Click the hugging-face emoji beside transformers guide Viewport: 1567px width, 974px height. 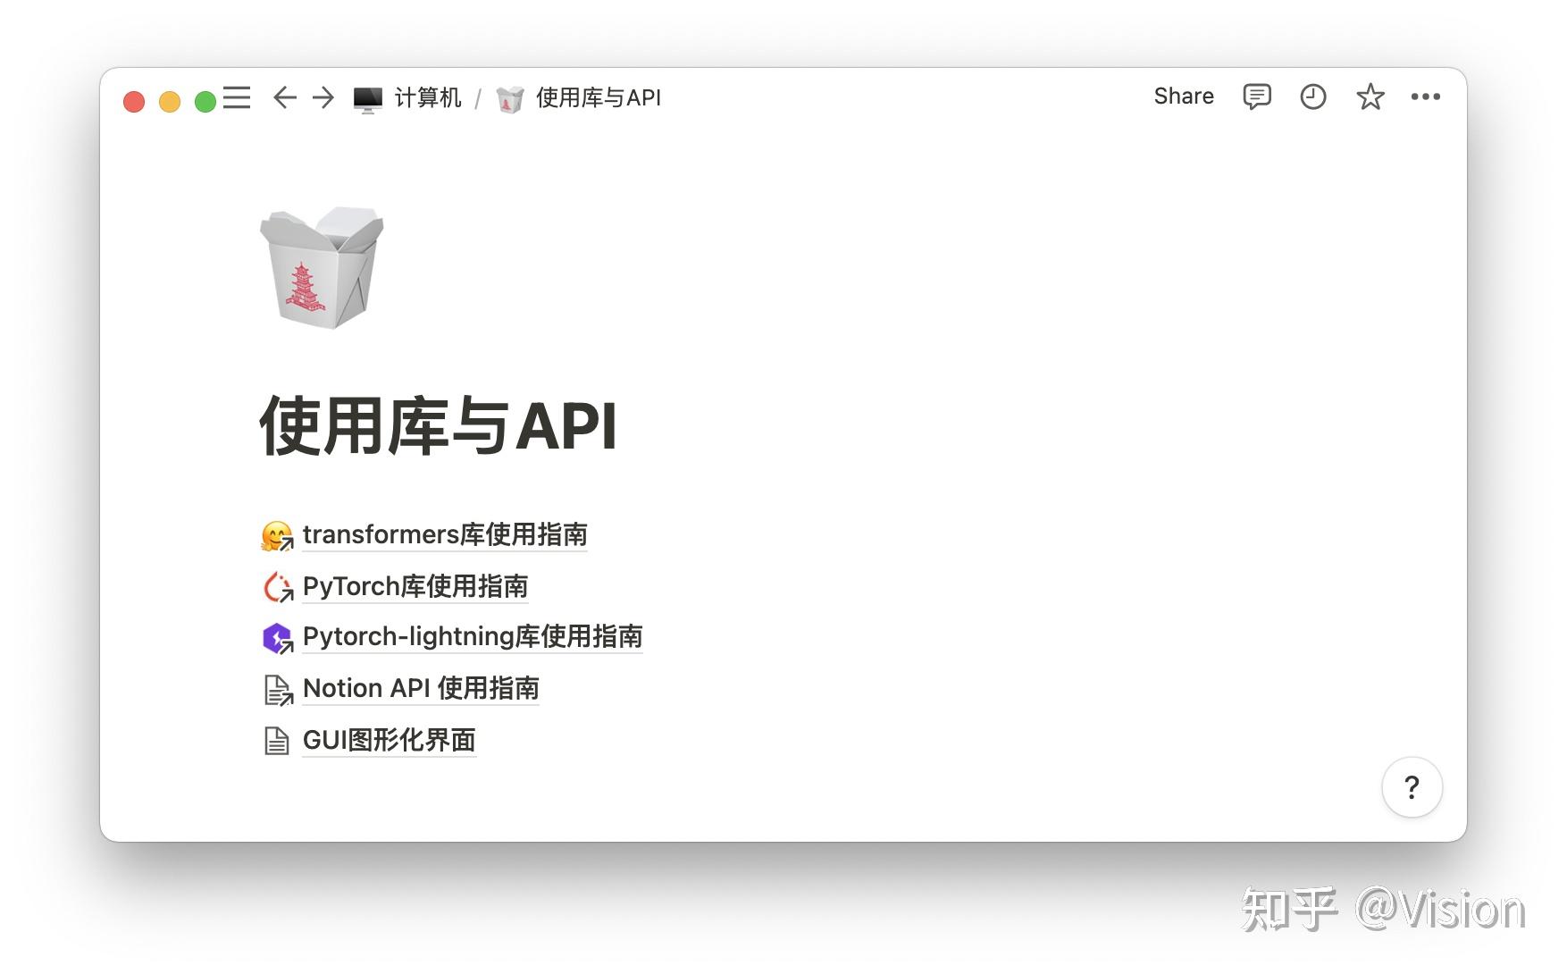(x=275, y=534)
